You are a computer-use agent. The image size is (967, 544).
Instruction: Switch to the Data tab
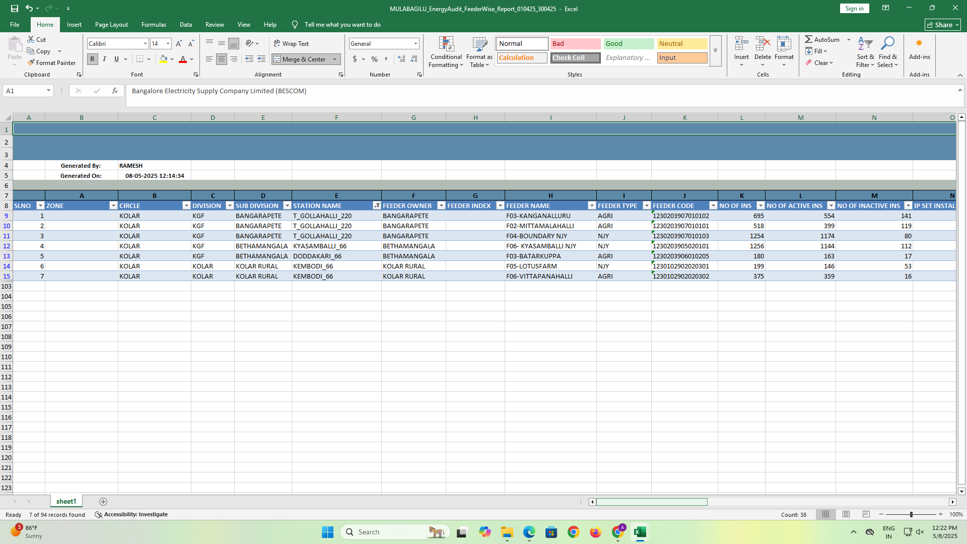pyautogui.click(x=185, y=25)
